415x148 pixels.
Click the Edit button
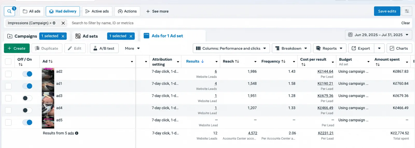[75, 48]
